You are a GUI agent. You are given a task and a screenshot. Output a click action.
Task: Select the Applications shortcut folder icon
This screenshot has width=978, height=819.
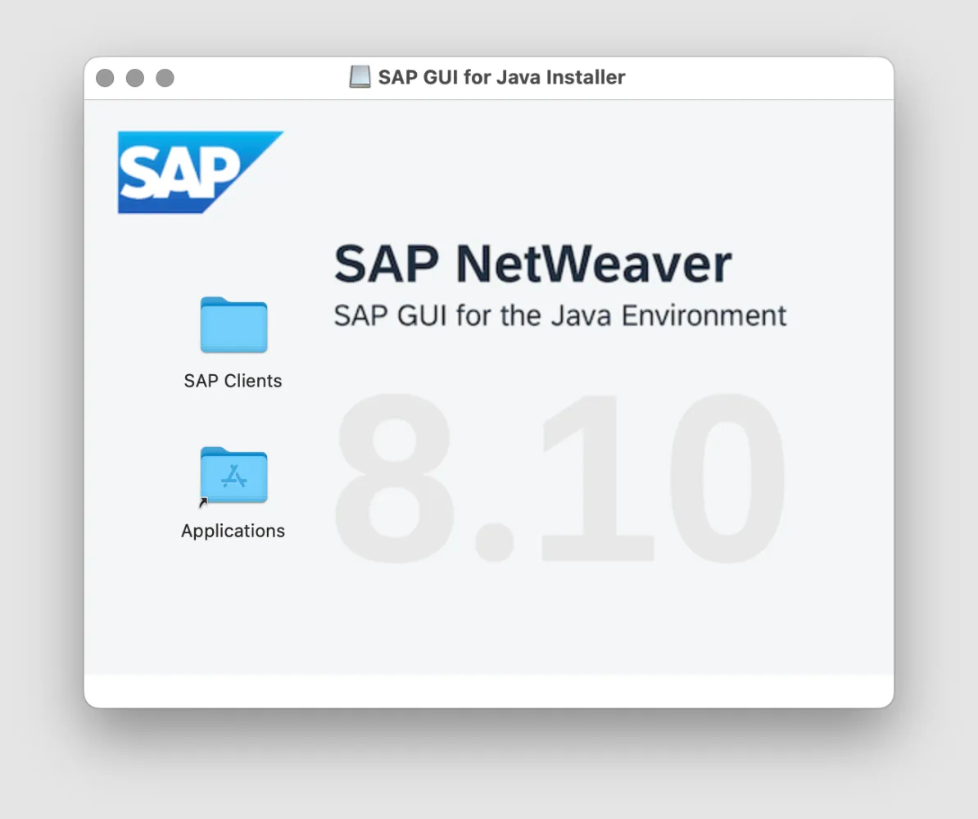click(x=234, y=475)
